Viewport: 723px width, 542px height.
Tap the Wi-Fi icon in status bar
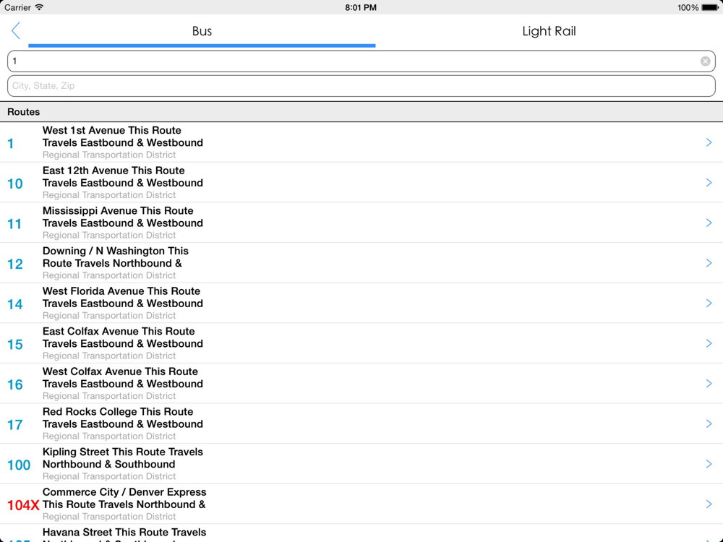(39, 7)
